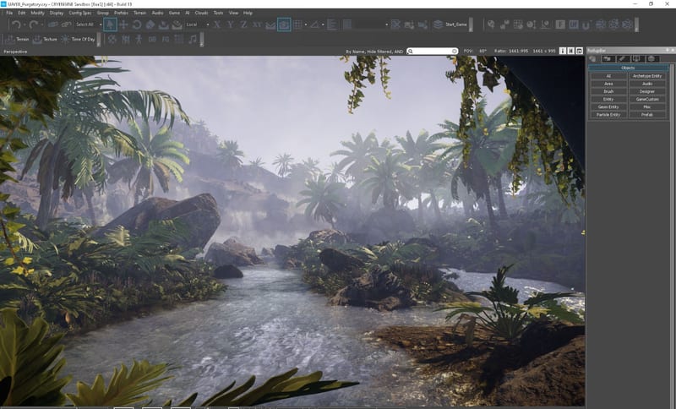Click the Geom Entity button
676x409 pixels.
click(x=608, y=106)
